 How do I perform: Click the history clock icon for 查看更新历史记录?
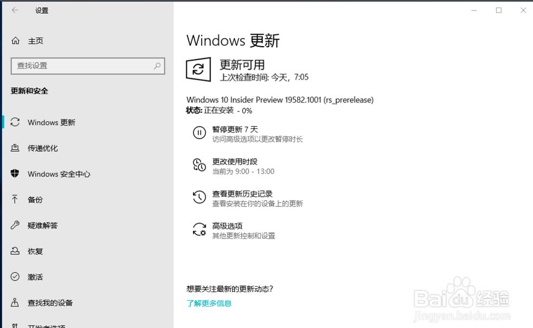[200, 197]
